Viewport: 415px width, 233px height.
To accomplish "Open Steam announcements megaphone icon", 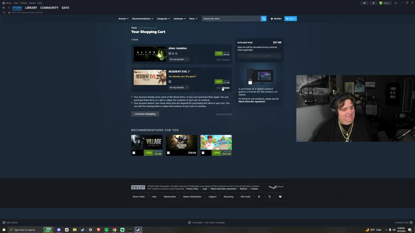I will (x=364, y=3).
